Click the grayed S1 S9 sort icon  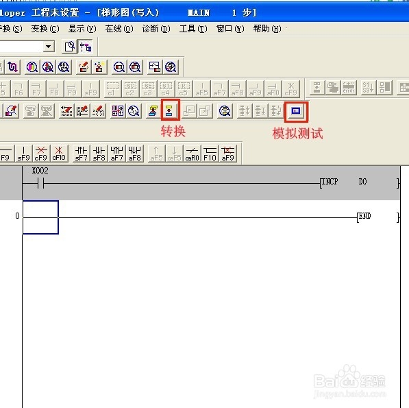369,88
